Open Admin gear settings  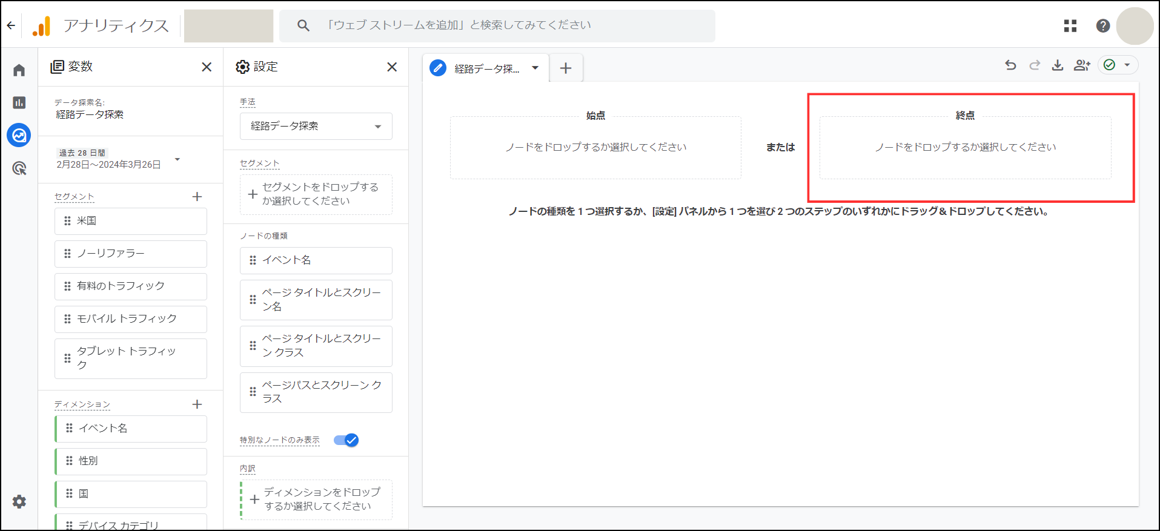coord(19,501)
